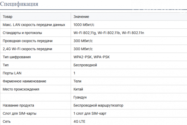Select the 1000 Мбит/с value cell
The width and height of the screenshot is (187, 125).
point(83,25)
